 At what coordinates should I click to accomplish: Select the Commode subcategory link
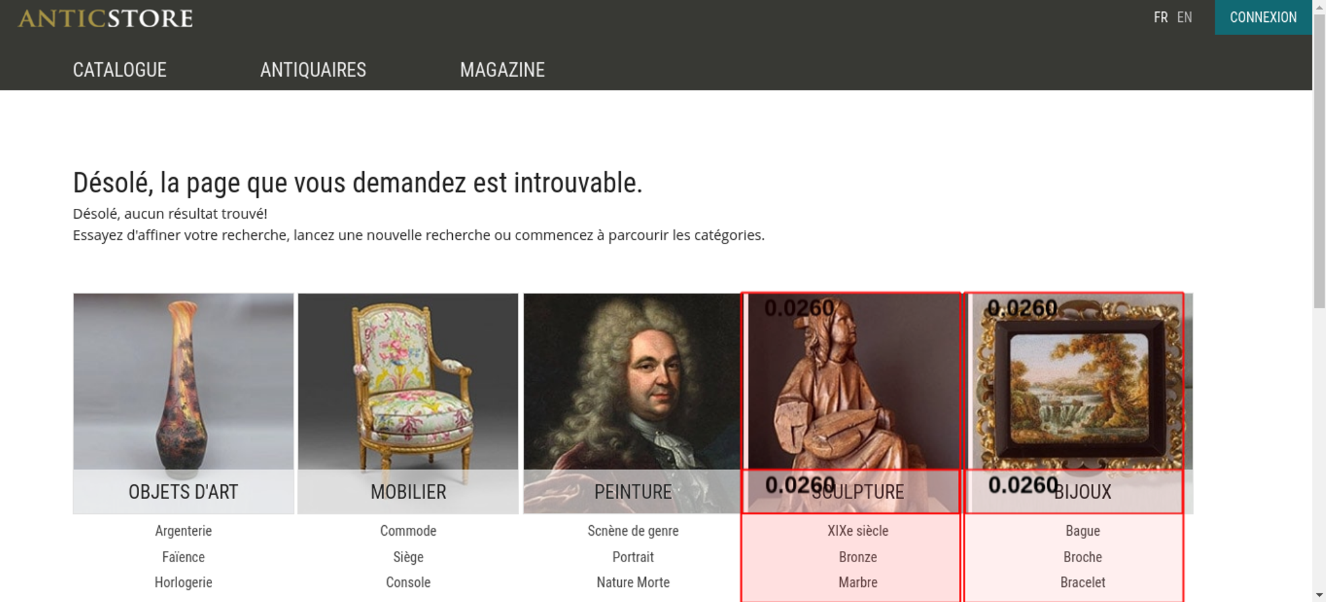click(x=408, y=530)
